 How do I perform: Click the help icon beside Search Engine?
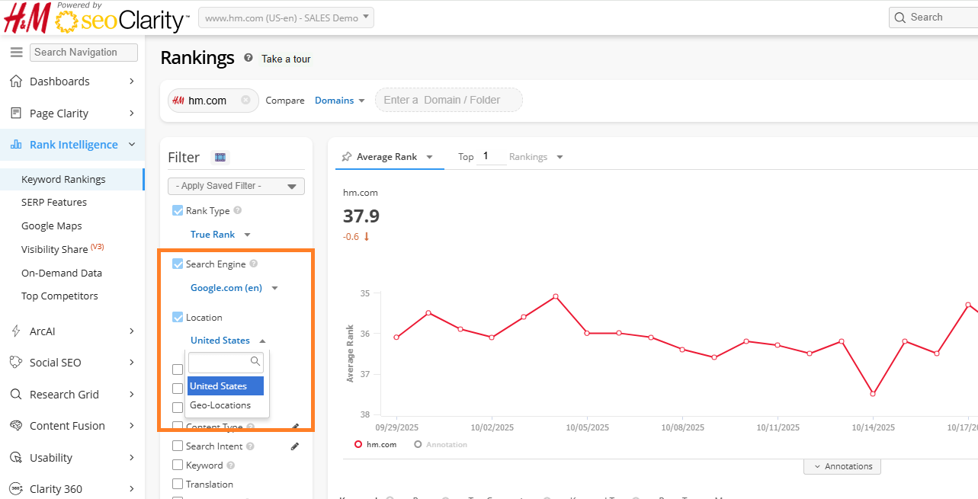click(254, 264)
